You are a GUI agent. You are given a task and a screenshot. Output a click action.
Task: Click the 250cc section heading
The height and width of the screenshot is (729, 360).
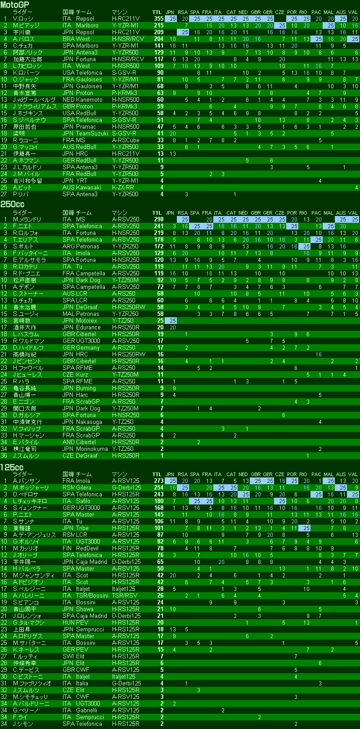coord(12,204)
